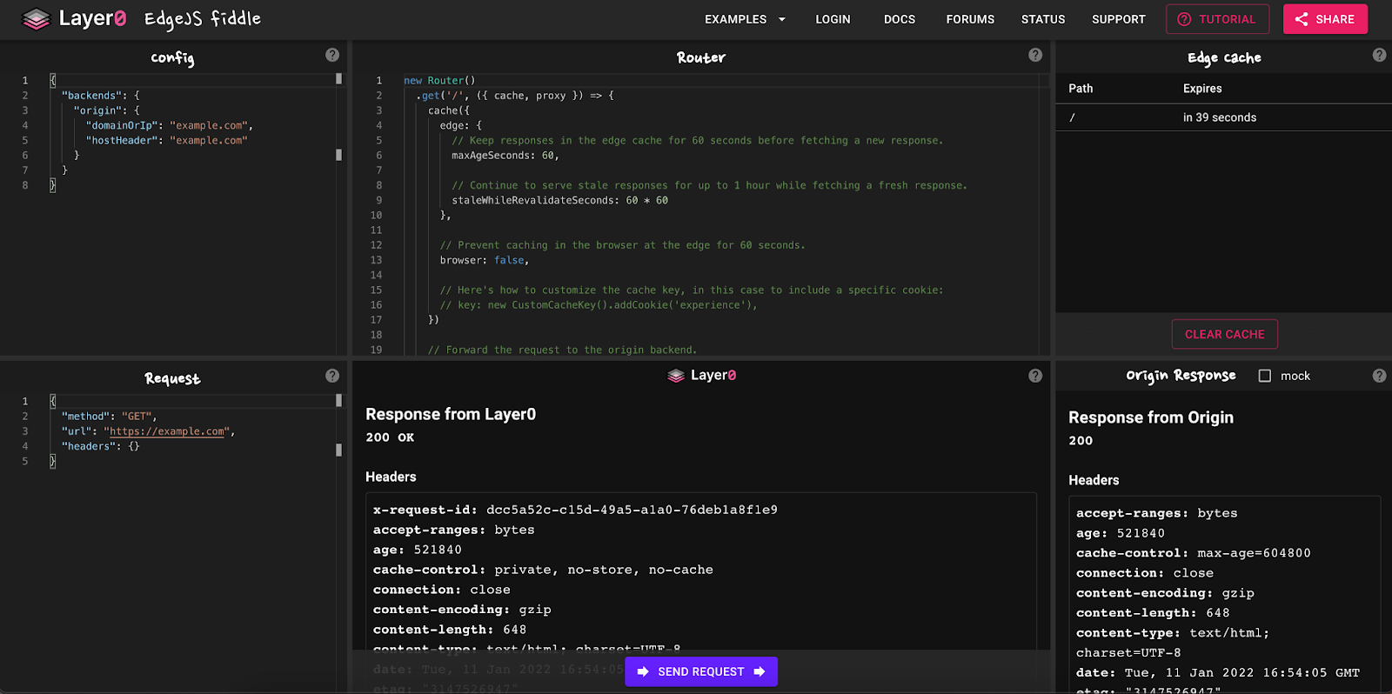The image size is (1392, 694).
Task: Click the EdgeJS Fiddle title
Action: coord(203,18)
